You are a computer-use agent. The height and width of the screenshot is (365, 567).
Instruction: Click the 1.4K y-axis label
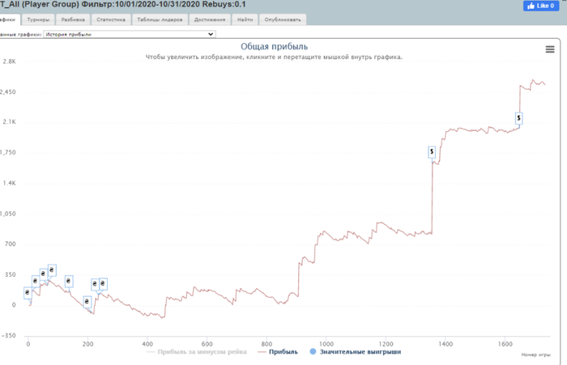(10, 183)
